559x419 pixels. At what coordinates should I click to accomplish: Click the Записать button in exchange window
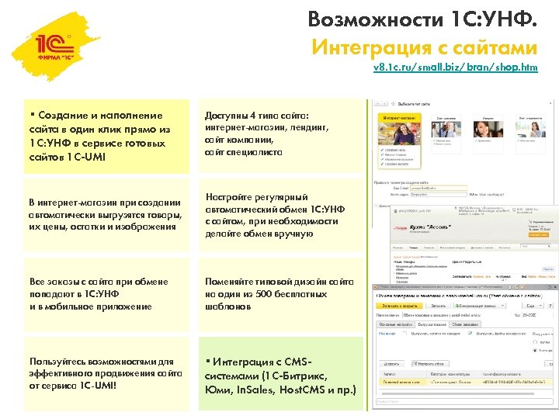point(438,306)
